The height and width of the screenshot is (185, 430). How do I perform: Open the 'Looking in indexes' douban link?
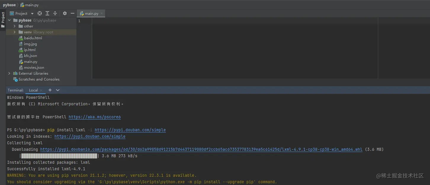(x=90, y=137)
